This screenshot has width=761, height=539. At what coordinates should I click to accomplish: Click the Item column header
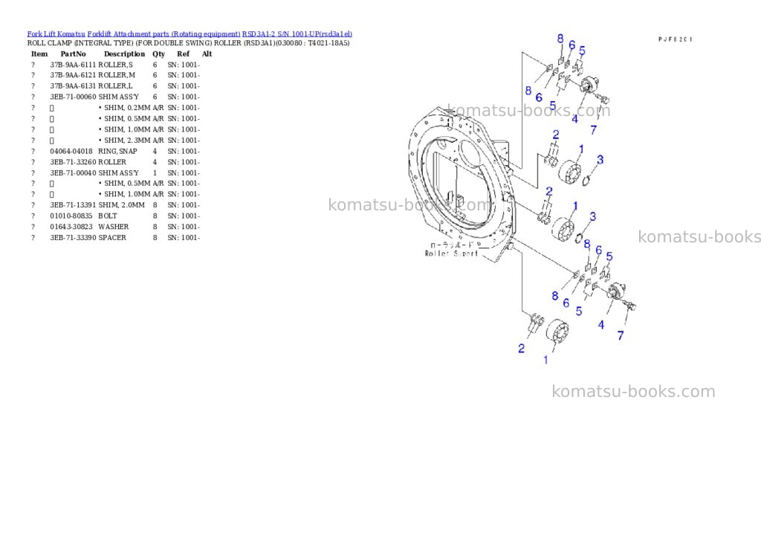click(x=39, y=54)
